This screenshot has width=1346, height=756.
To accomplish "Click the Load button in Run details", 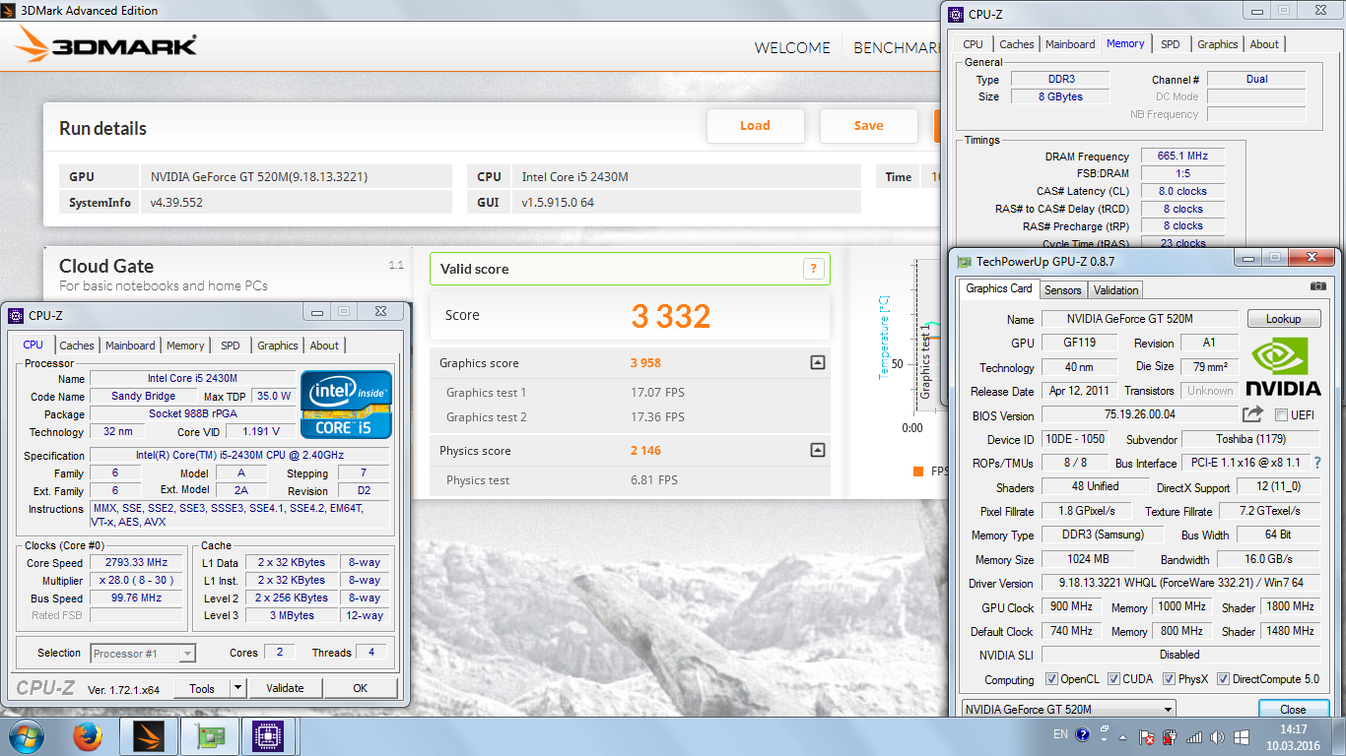I will click(x=756, y=126).
